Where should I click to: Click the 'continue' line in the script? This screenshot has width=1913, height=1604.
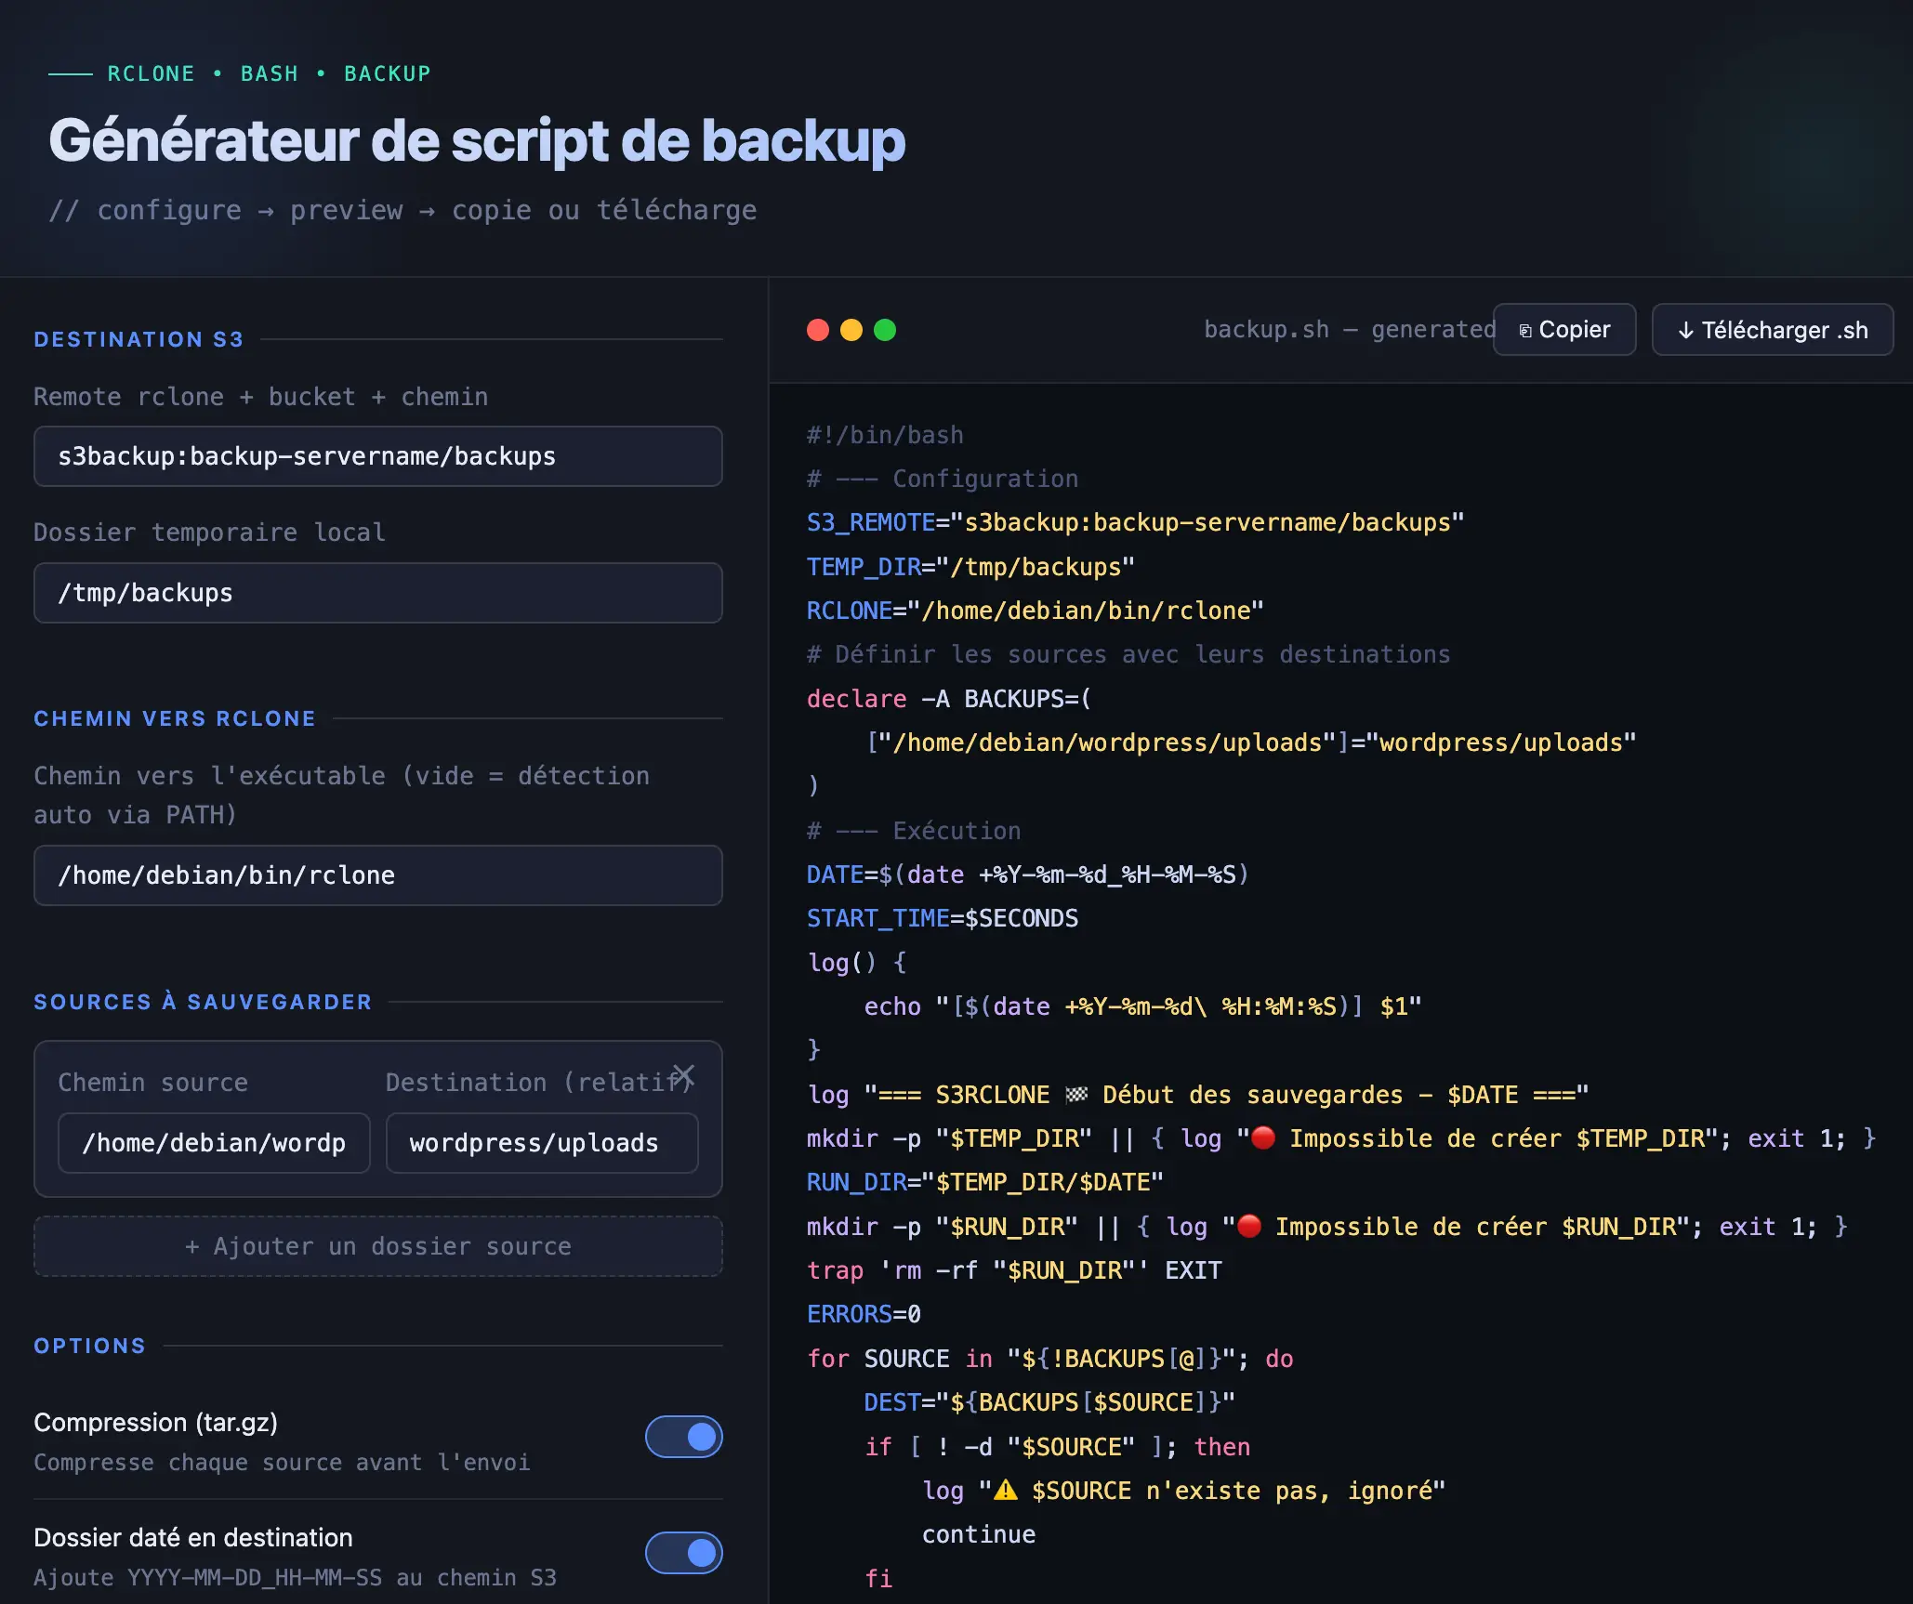tap(978, 1534)
